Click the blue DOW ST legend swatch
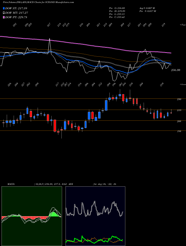 [4, 8]
